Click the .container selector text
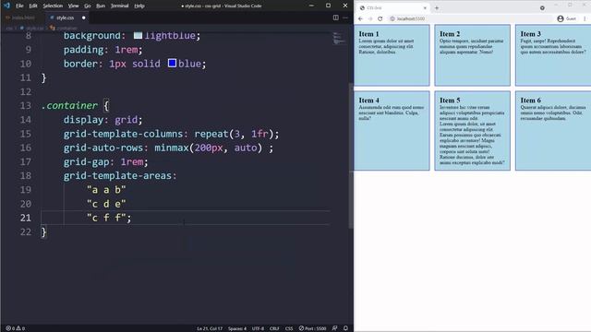This screenshot has height=332, width=591. (70, 105)
